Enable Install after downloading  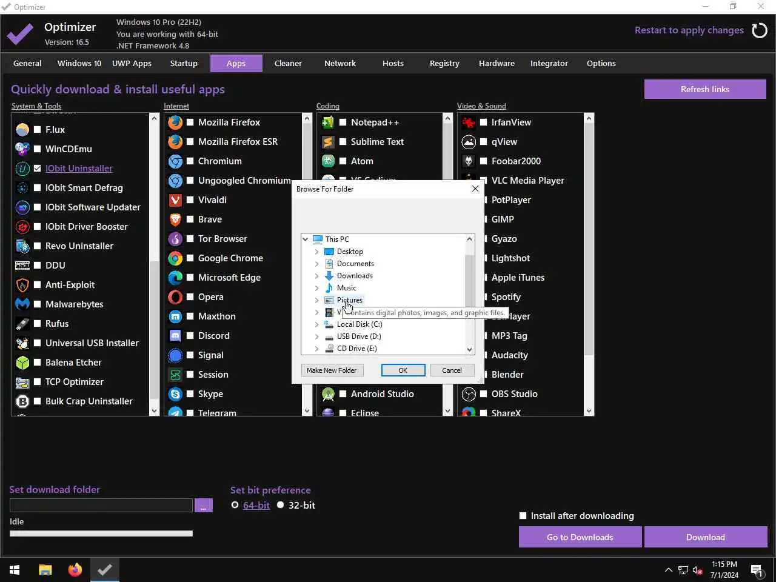[x=523, y=516]
